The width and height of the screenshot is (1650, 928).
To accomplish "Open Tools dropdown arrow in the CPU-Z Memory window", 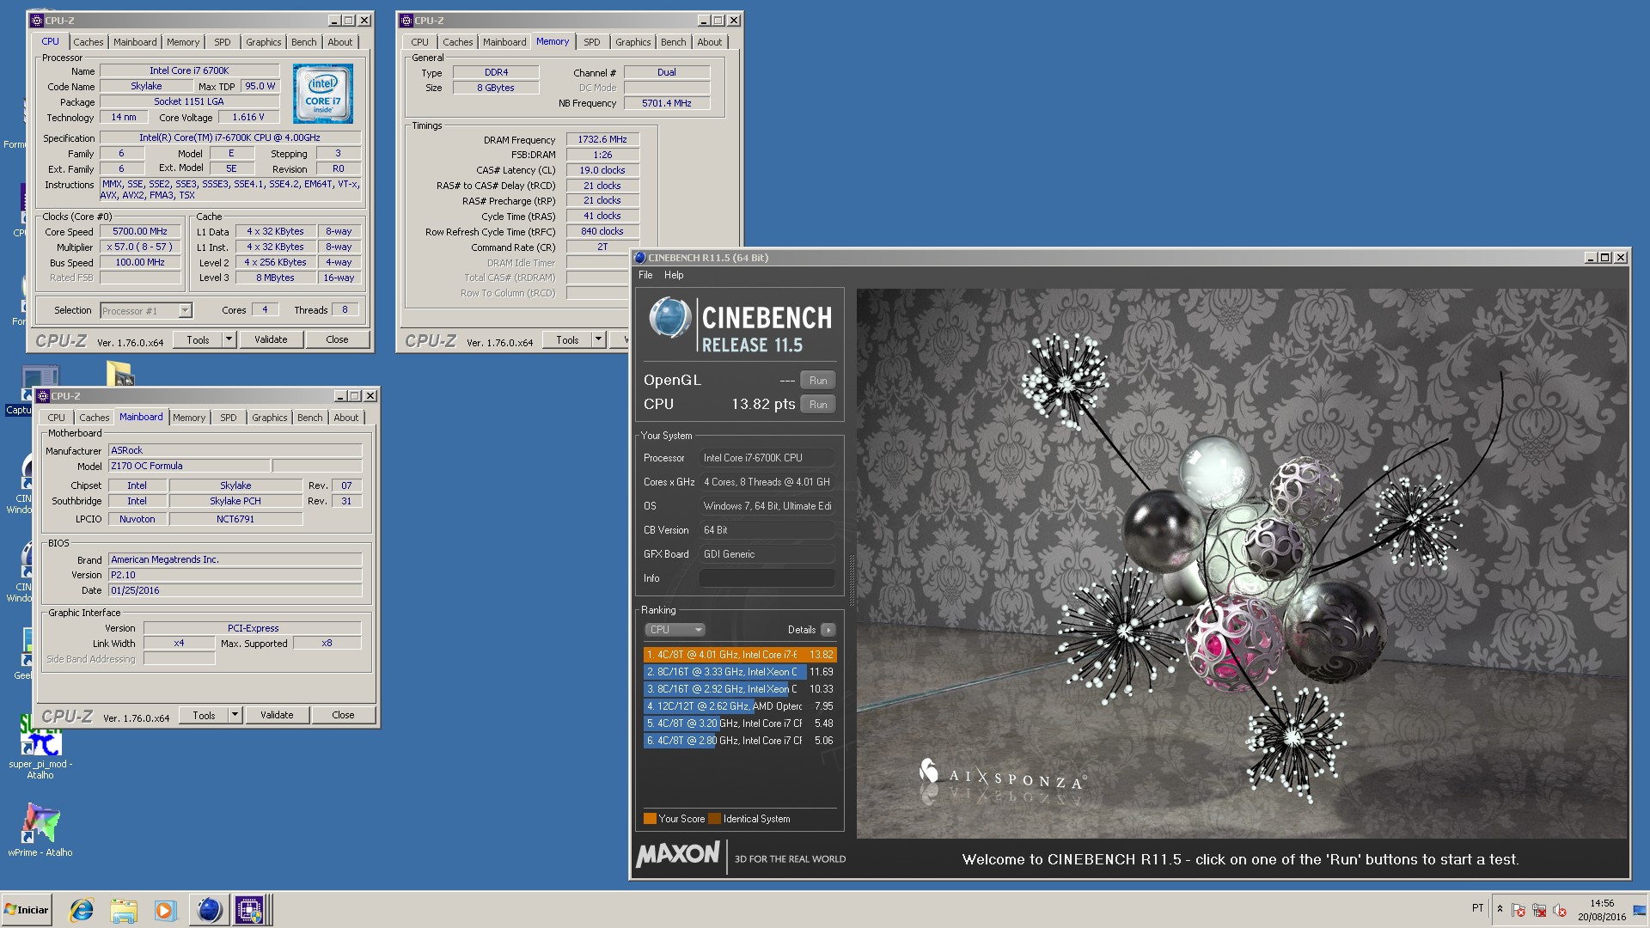I will pyautogui.click(x=598, y=339).
